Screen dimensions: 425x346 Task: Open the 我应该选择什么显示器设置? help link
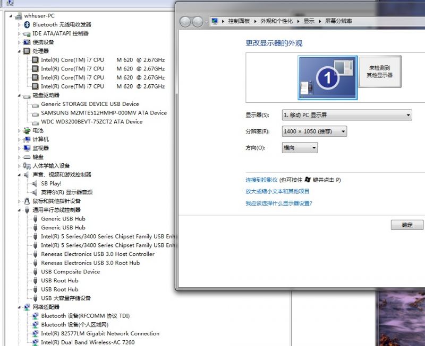[x=279, y=203]
